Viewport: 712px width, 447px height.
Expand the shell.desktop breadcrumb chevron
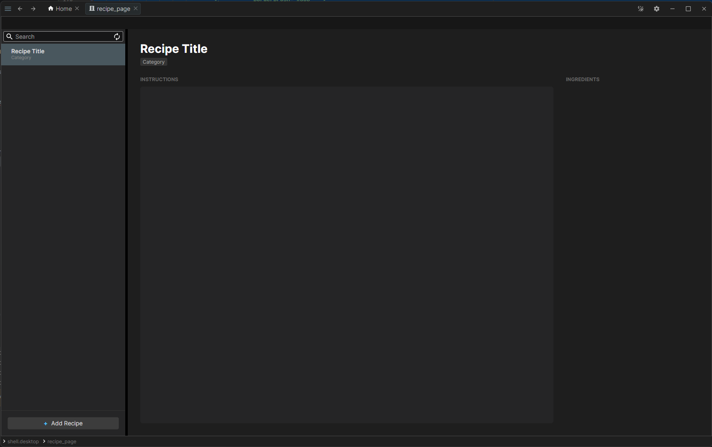pyautogui.click(x=3, y=441)
